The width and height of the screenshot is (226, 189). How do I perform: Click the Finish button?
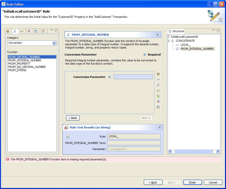pyautogui.click(x=192, y=182)
